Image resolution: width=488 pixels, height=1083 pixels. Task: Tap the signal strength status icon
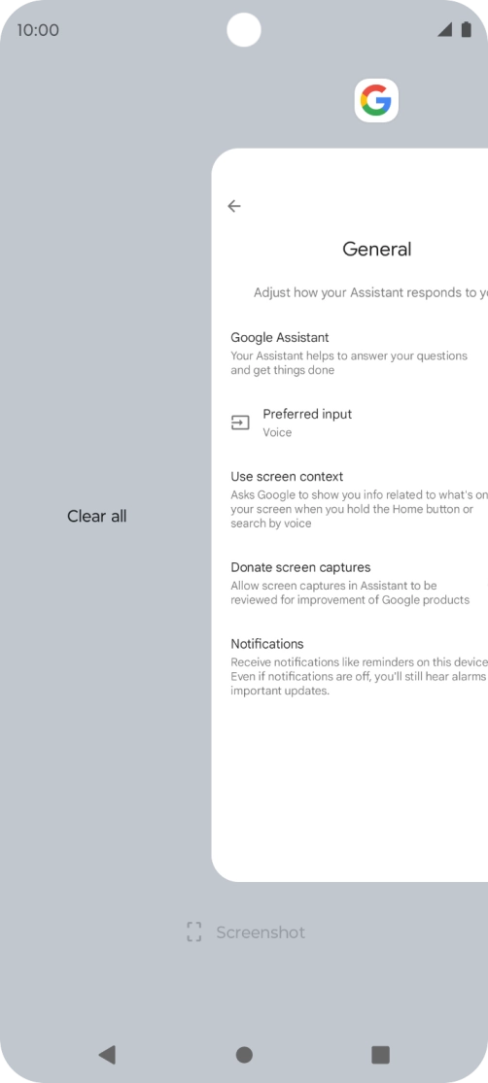pyautogui.click(x=444, y=29)
